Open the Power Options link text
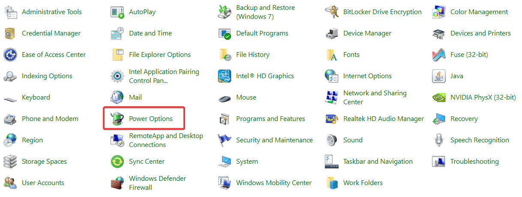The width and height of the screenshot is (522, 197). tap(151, 119)
